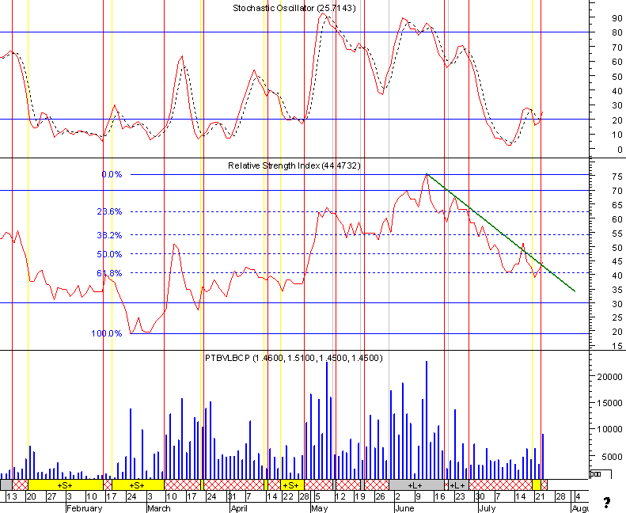Click the 23.6% Fibonacci level label

point(109,211)
